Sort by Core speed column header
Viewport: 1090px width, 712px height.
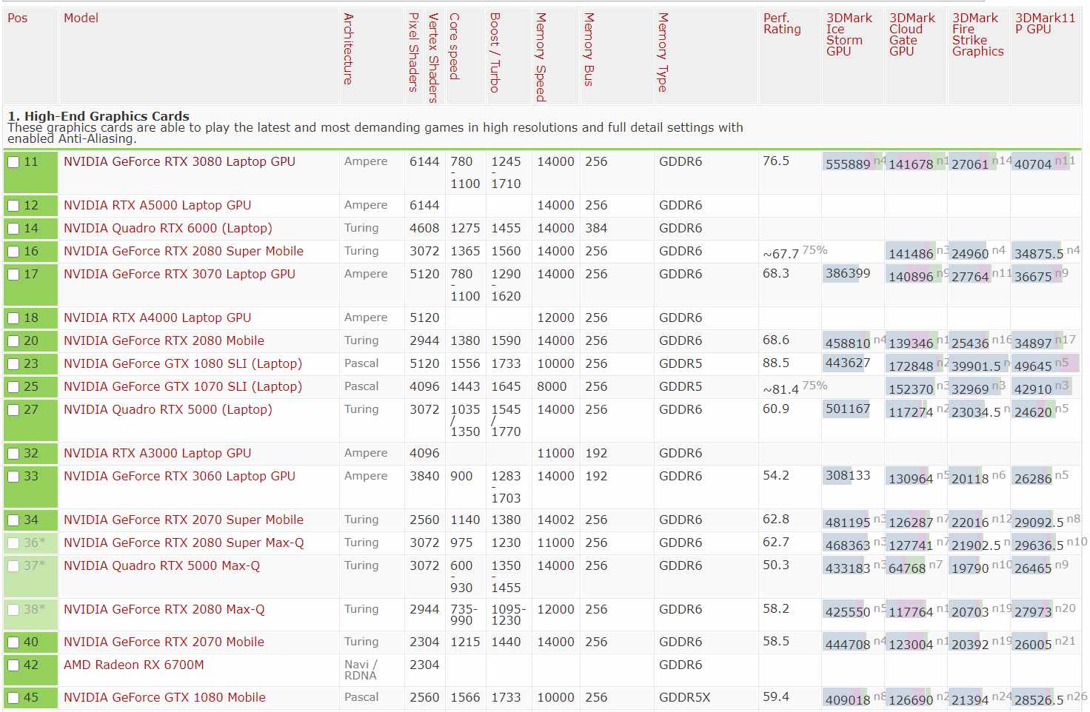click(x=454, y=46)
